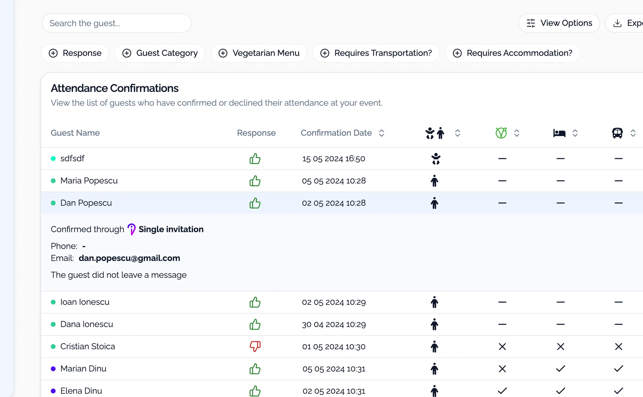
Task: Click "The guest did not leave a message" text
Action: 119,275
